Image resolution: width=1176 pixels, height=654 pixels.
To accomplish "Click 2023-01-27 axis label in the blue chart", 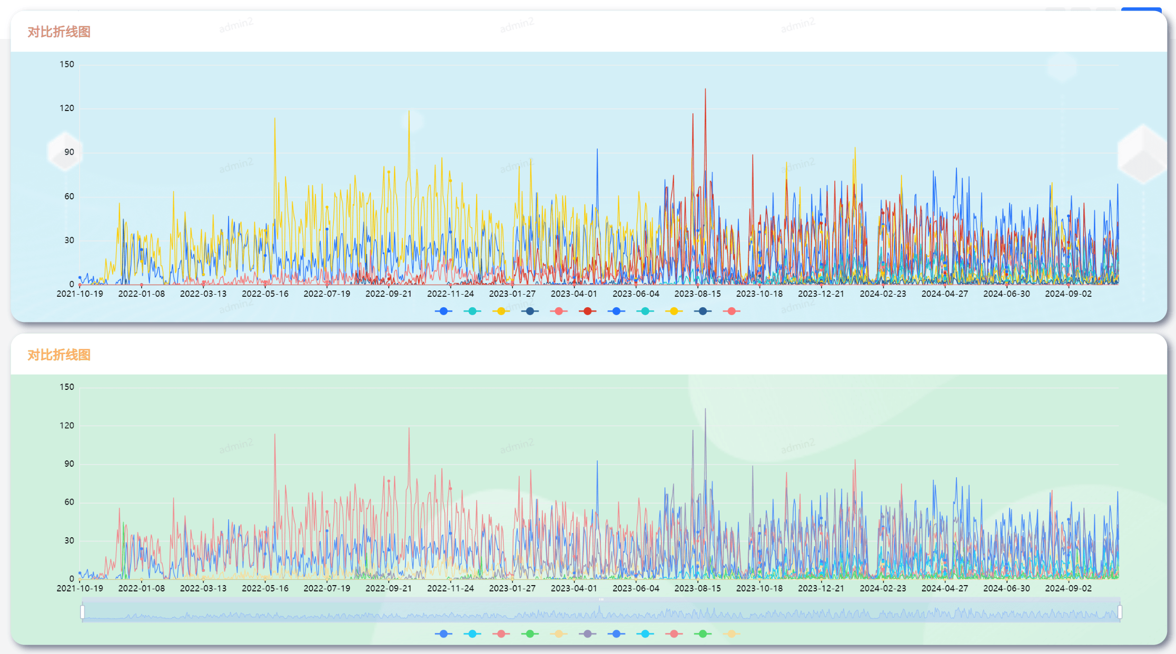I will coord(512,294).
